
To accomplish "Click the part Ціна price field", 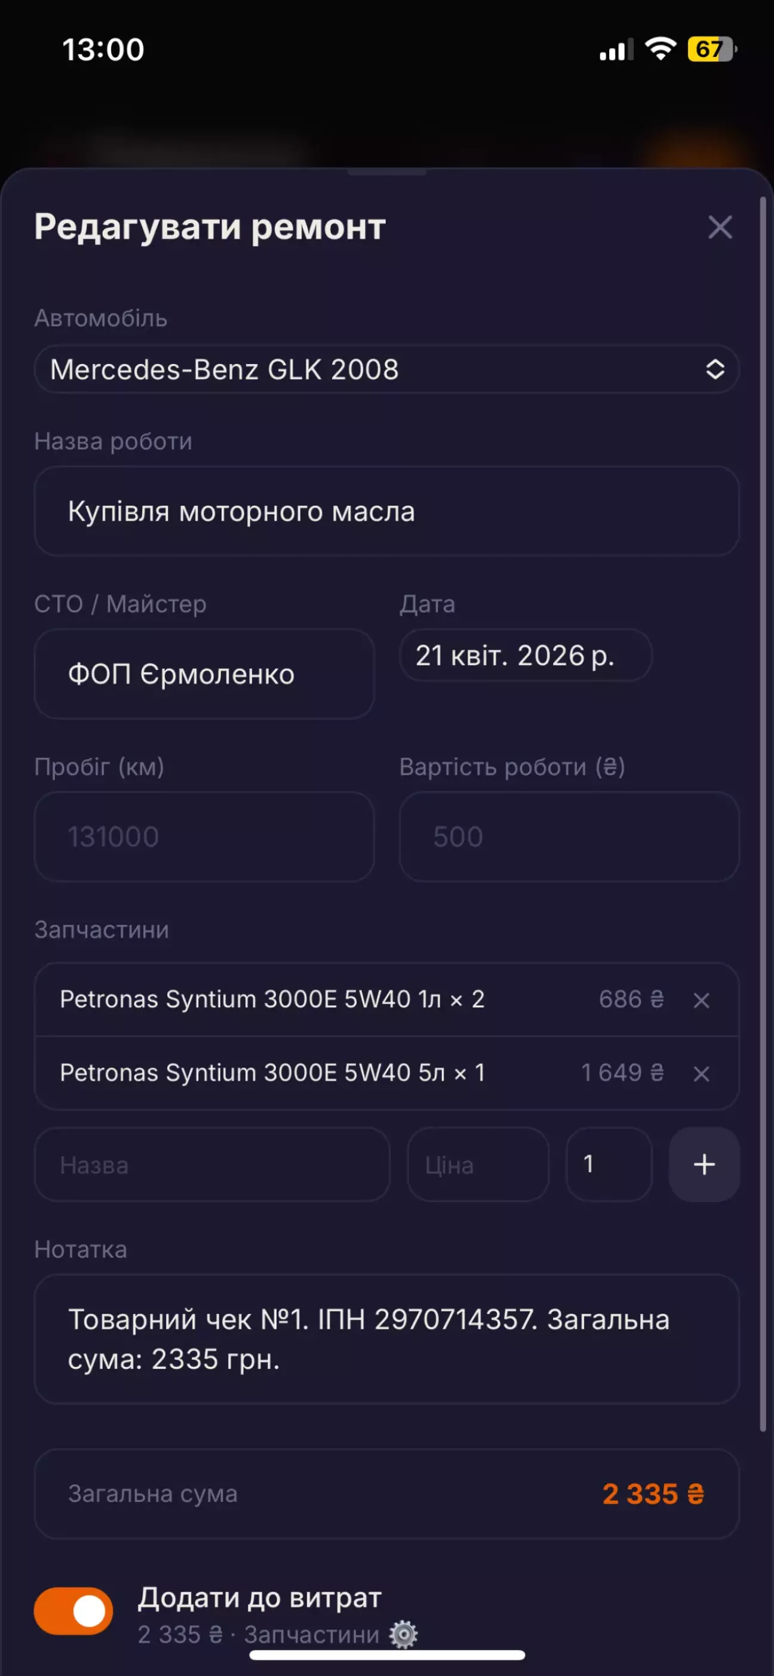I will (478, 1164).
